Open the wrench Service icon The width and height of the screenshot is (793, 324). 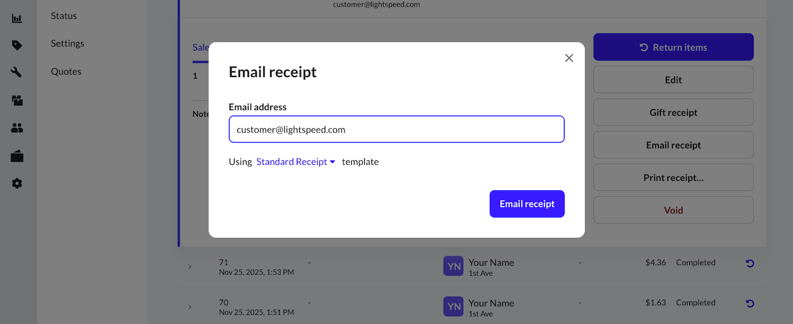pos(17,73)
